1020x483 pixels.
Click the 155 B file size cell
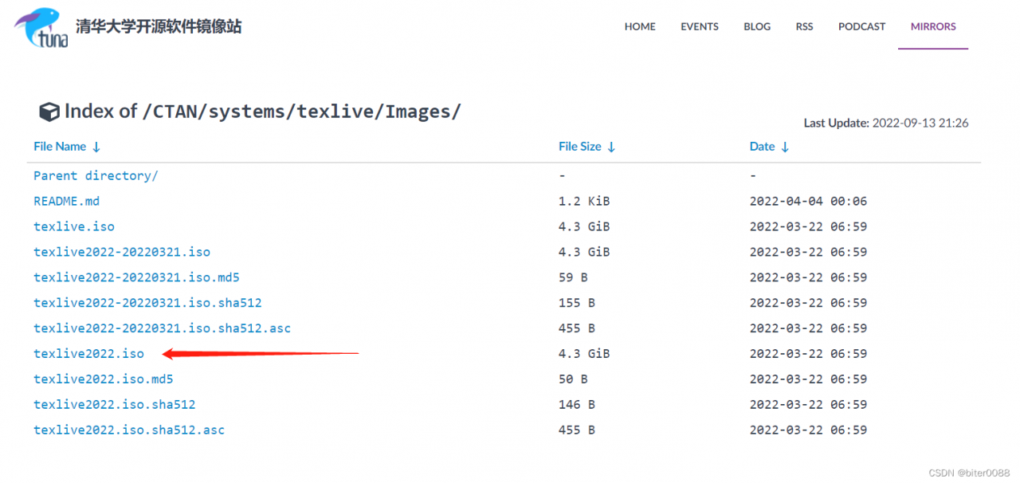coord(577,304)
